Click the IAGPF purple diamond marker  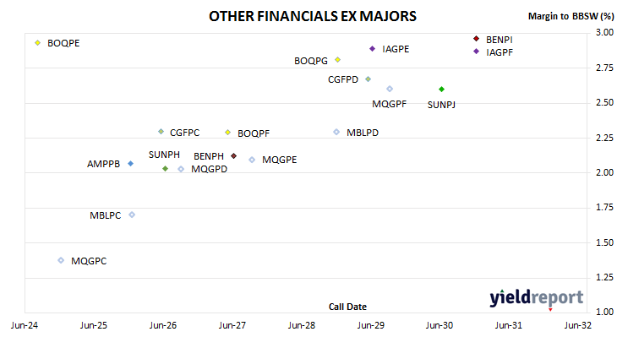coord(476,52)
